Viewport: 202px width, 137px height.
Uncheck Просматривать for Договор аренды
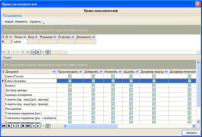point(70,90)
